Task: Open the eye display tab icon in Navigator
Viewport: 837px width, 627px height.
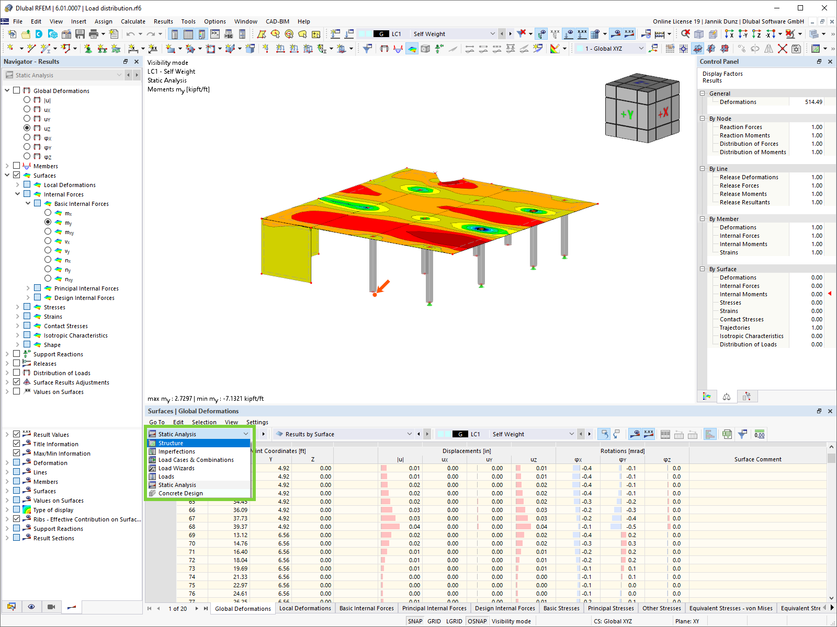Action: click(31, 607)
